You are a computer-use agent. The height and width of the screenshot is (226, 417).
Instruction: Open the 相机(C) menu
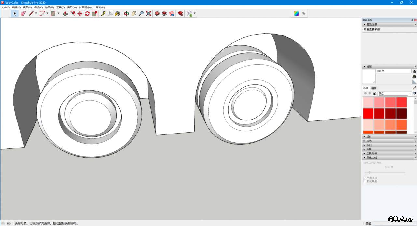(38, 7)
